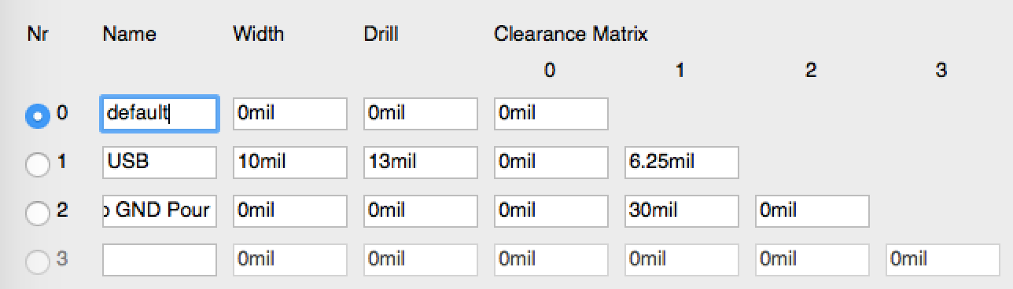Image resolution: width=1013 pixels, height=289 pixels.
Task: Select net class 0 radio button
Action: (x=36, y=115)
